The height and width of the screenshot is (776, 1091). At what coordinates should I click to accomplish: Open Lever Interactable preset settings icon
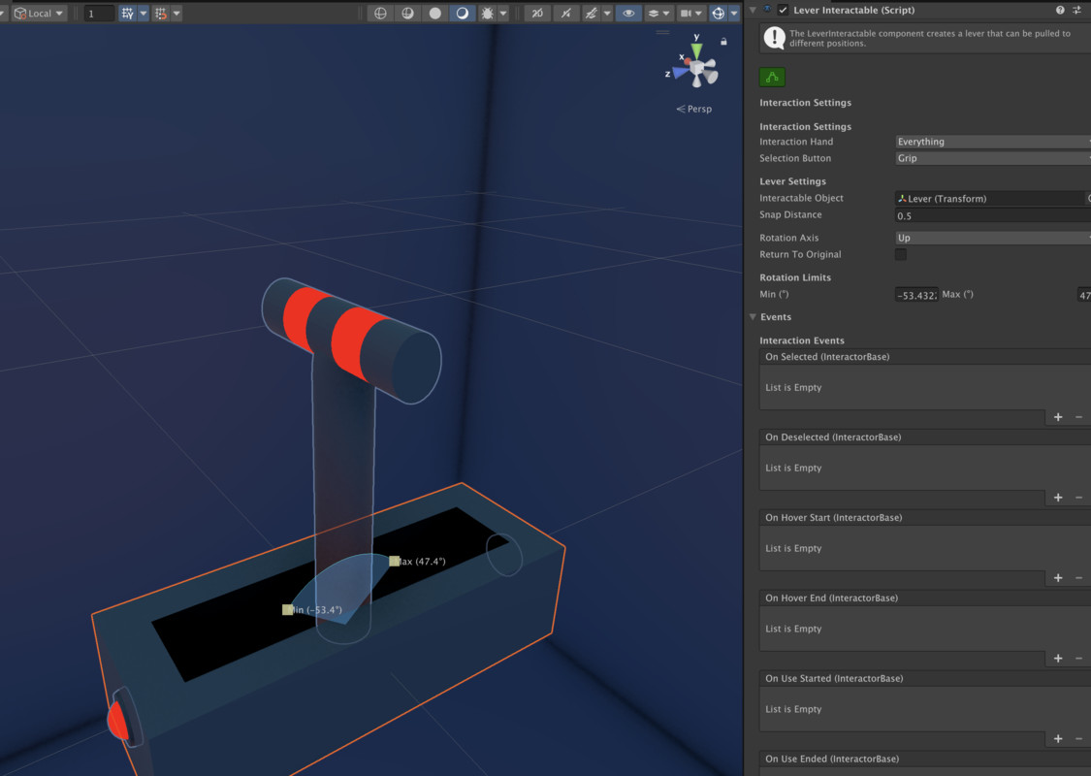coord(1077,10)
